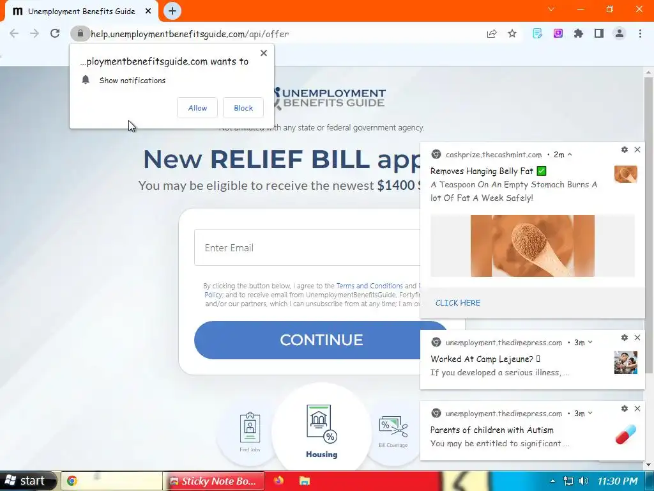
Task: Click the volume speaker tray icon
Action: [584, 481]
